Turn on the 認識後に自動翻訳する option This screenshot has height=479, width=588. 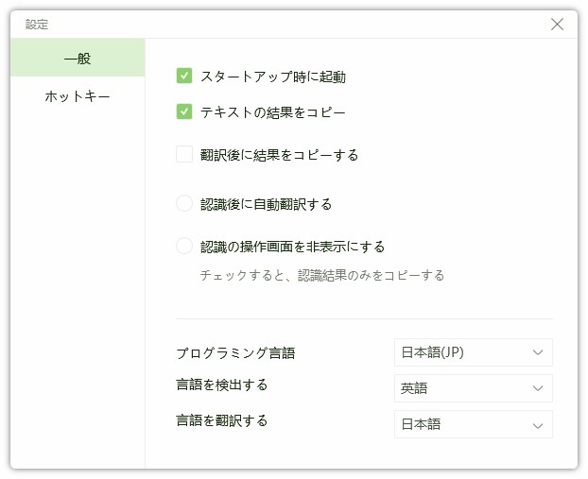point(184,203)
